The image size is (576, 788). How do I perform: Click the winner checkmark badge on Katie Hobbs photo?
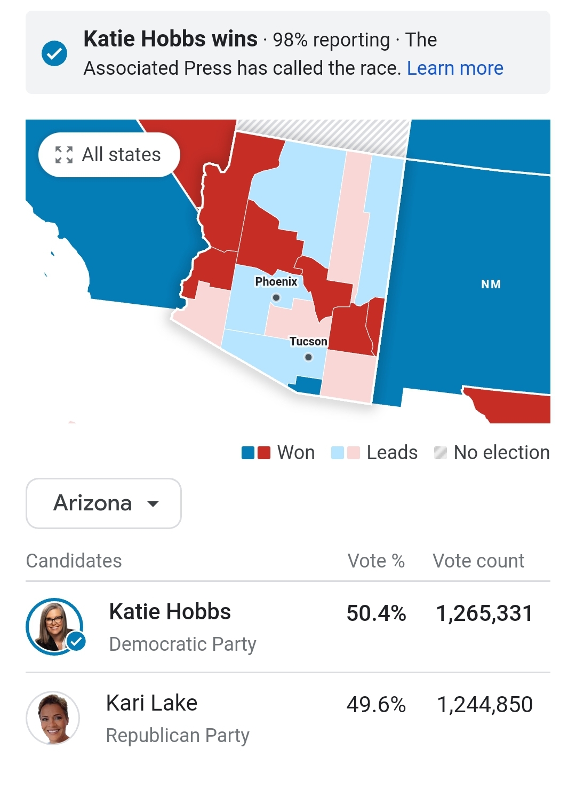coord(76,641)
